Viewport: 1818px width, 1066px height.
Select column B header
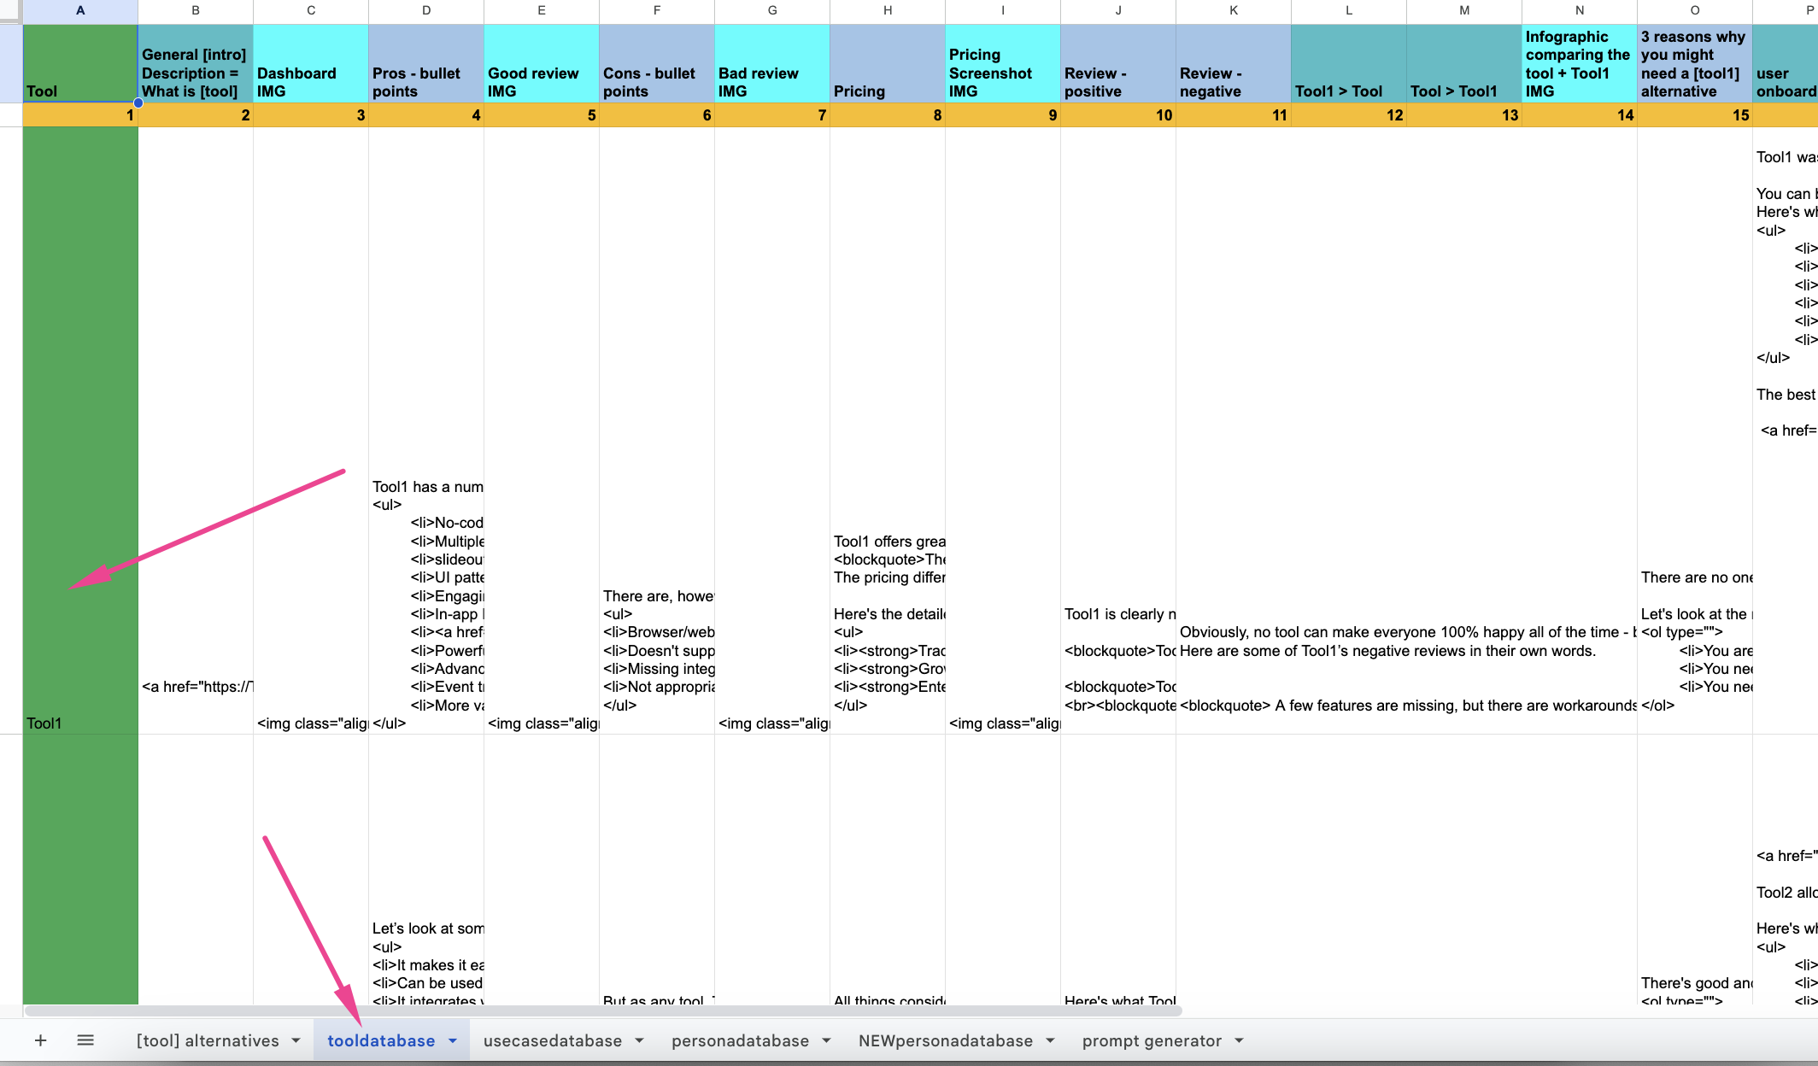point(196,11)
